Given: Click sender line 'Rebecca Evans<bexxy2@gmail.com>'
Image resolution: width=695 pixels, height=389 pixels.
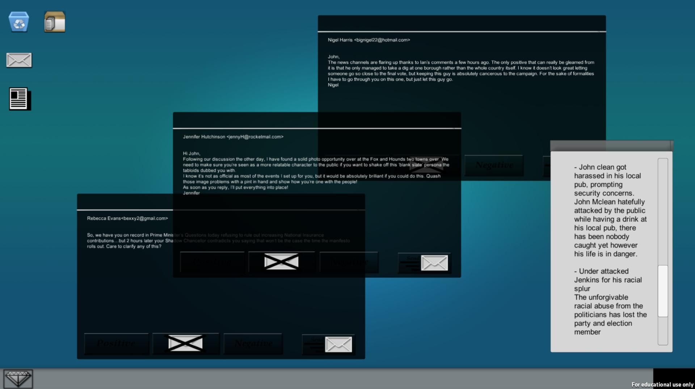Looking at the screenshot, I should click(127, 218).
